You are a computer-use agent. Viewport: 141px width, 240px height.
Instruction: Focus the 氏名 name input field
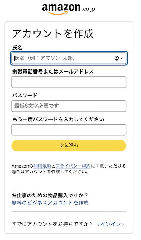[69, 58]
